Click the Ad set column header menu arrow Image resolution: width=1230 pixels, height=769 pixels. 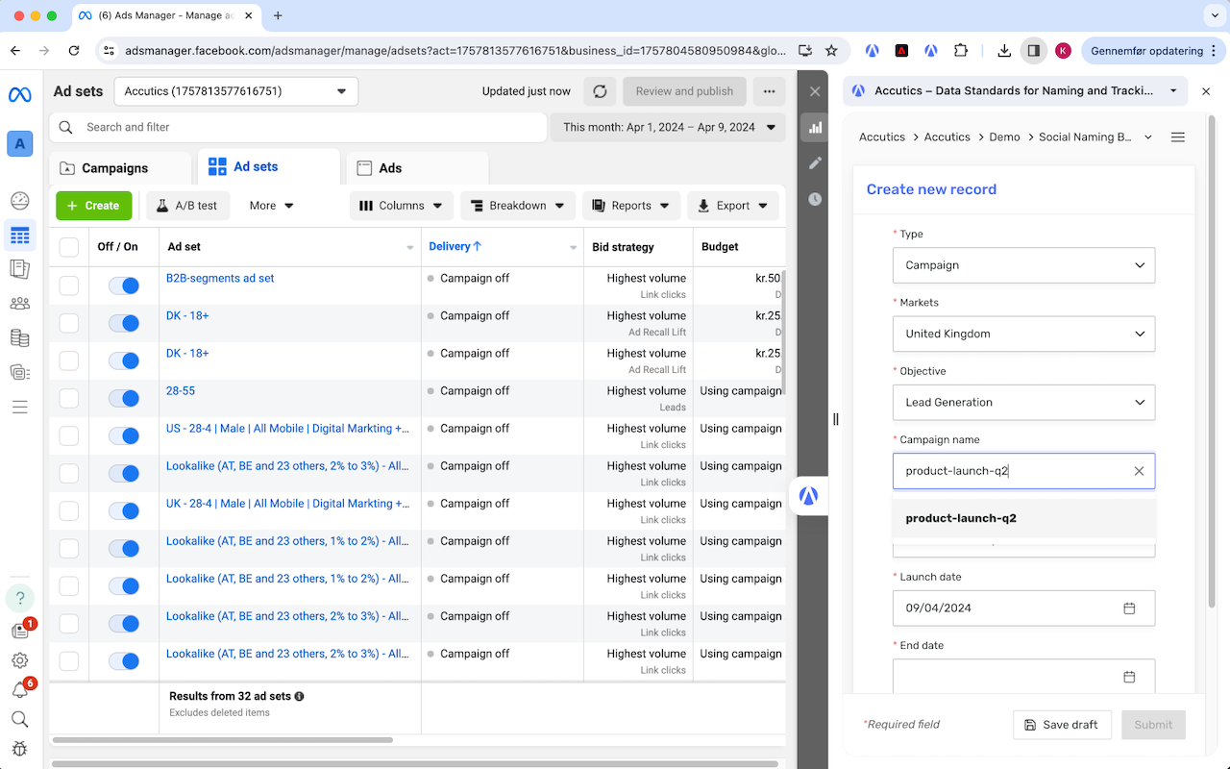point(410,248)
